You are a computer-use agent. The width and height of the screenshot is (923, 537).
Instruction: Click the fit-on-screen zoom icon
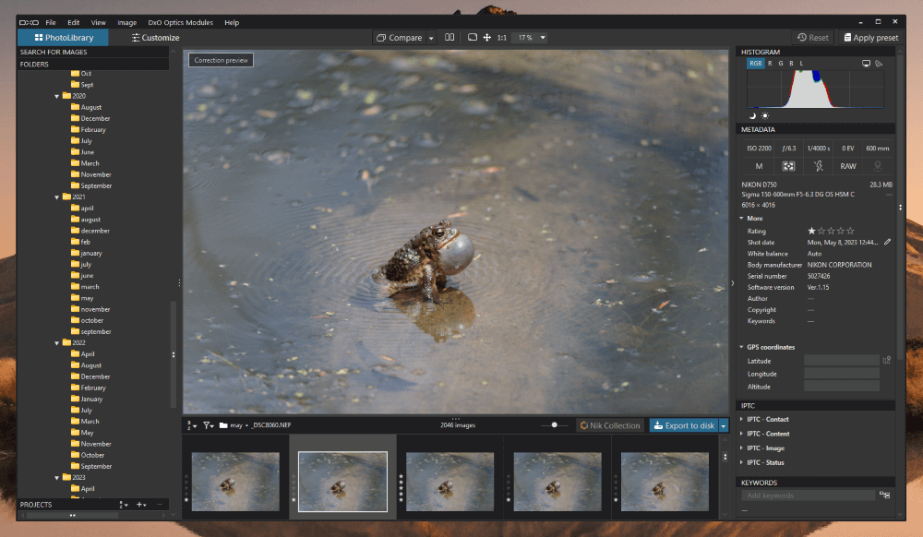pyautogui.click(x=472, y=37)
